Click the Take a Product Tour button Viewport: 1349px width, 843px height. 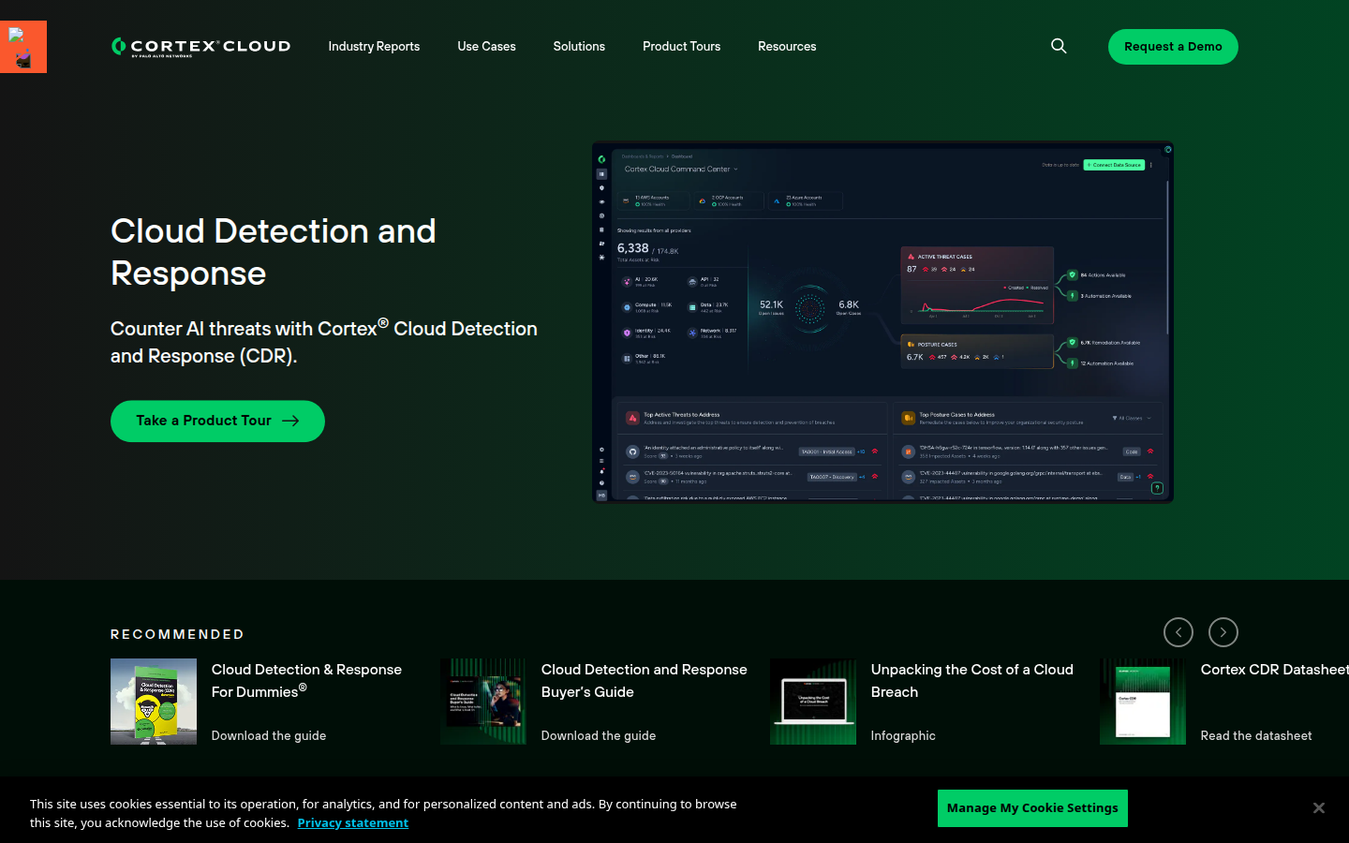(217, 421)
